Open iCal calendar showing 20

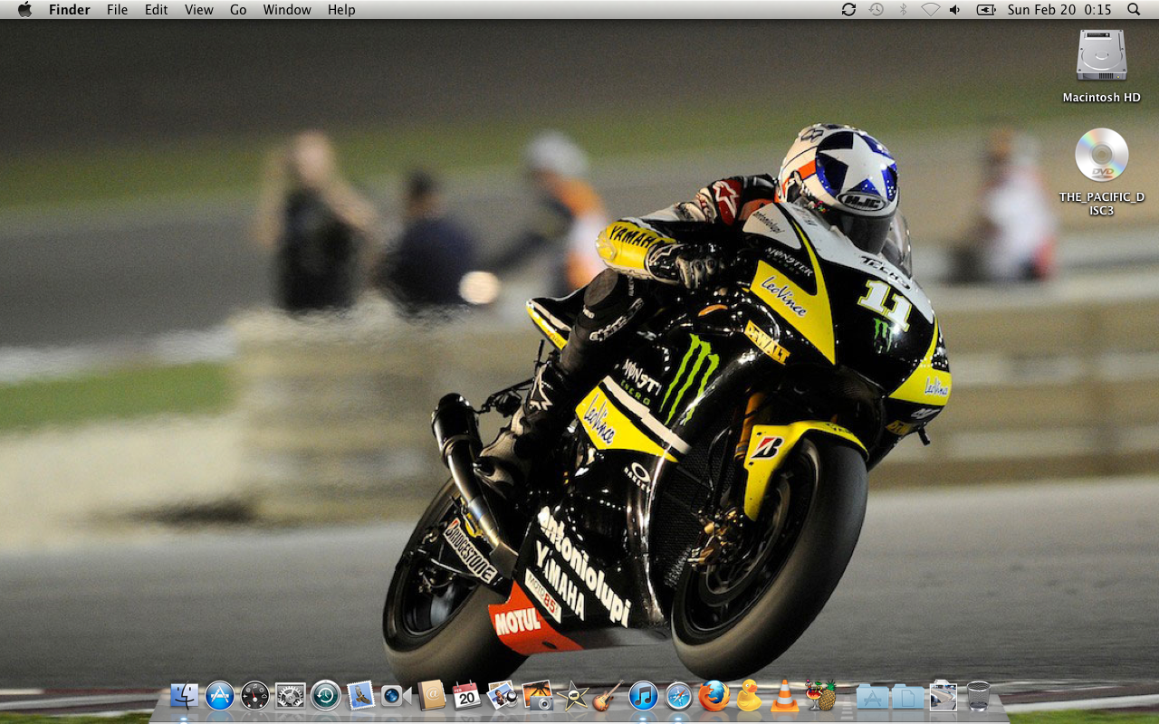466,695
